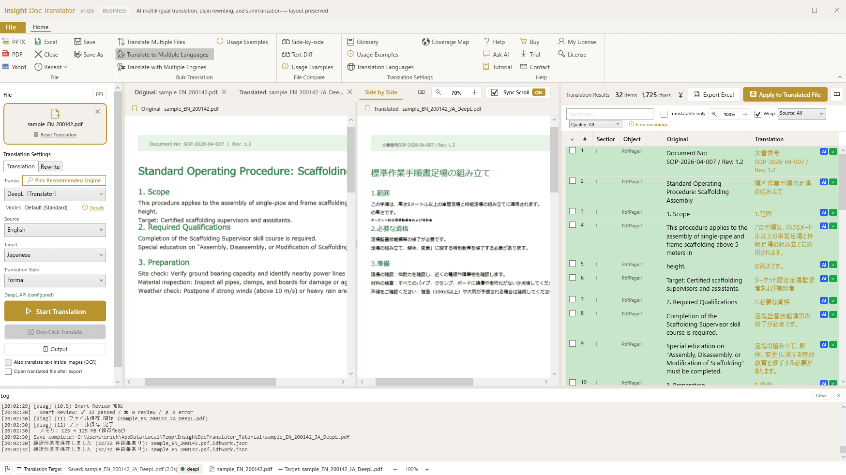
Task: Open the Quality: All filter dropdown
Action: (595, 124)
